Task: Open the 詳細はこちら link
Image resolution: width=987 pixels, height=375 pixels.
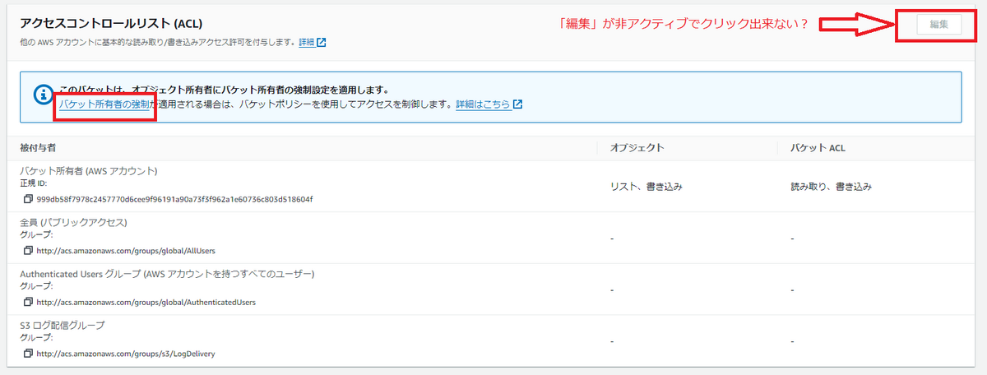Action: tap(483, 105)
